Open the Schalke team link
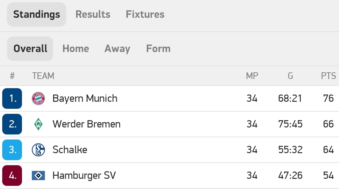This screenshot has height=189, width=339. point(70,150)
